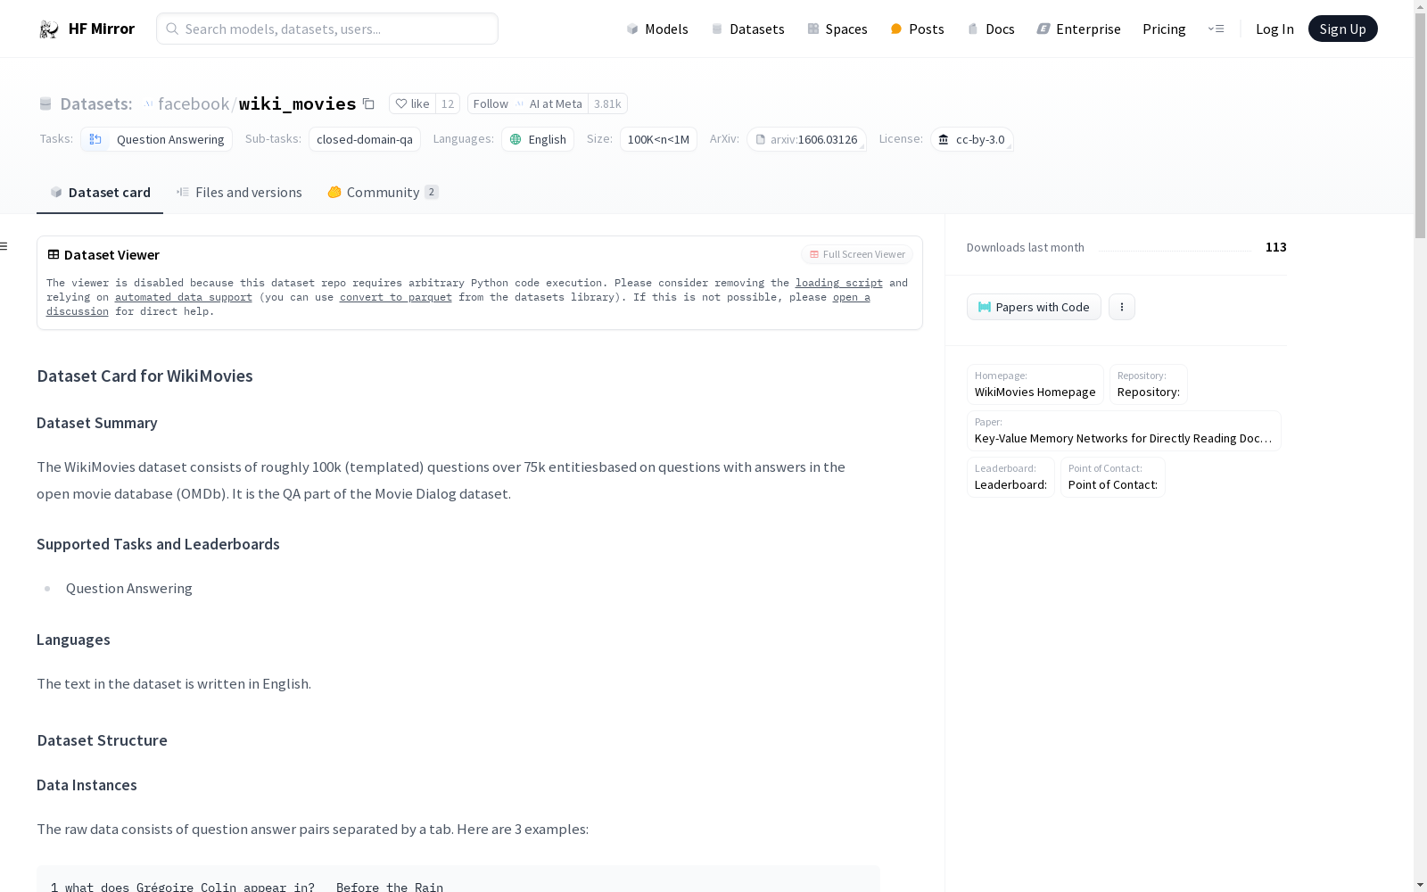
Task: Click the heart like icon
Action: (401, 103)
